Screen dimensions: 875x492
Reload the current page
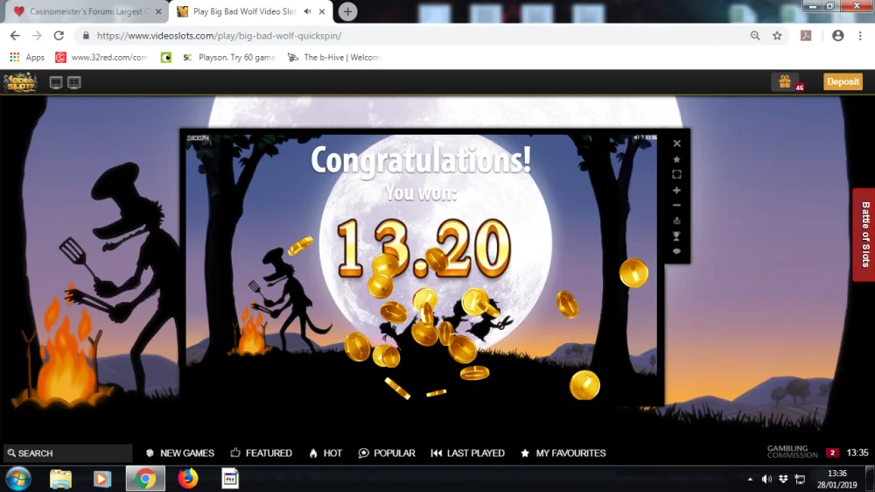pyautogui.click(x=59, y=36)
